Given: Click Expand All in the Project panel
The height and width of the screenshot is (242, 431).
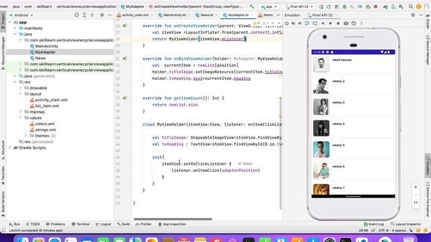Looking at the screenshot, I should click(84, 15).
